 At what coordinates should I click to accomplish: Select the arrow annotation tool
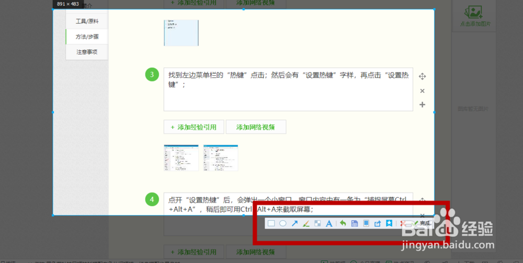pyautogui.click(x=294, y=223)
